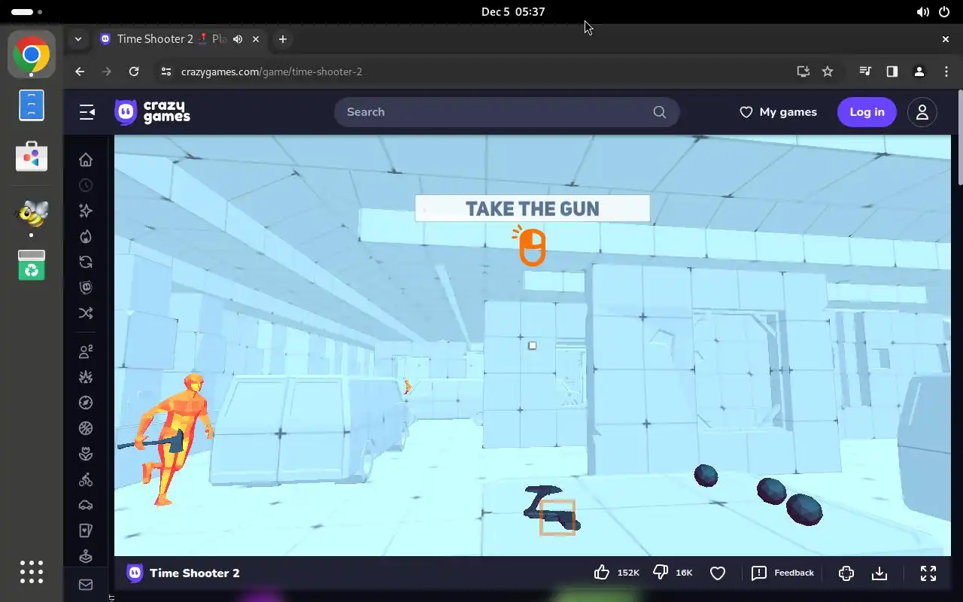
Task: Open My games
Action: tap(778, 112)
